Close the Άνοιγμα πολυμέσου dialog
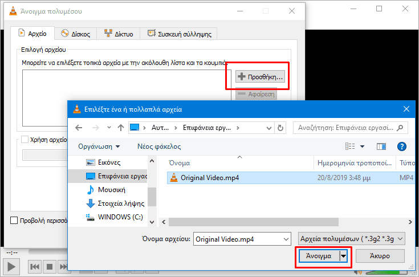 tap(292, 11)
